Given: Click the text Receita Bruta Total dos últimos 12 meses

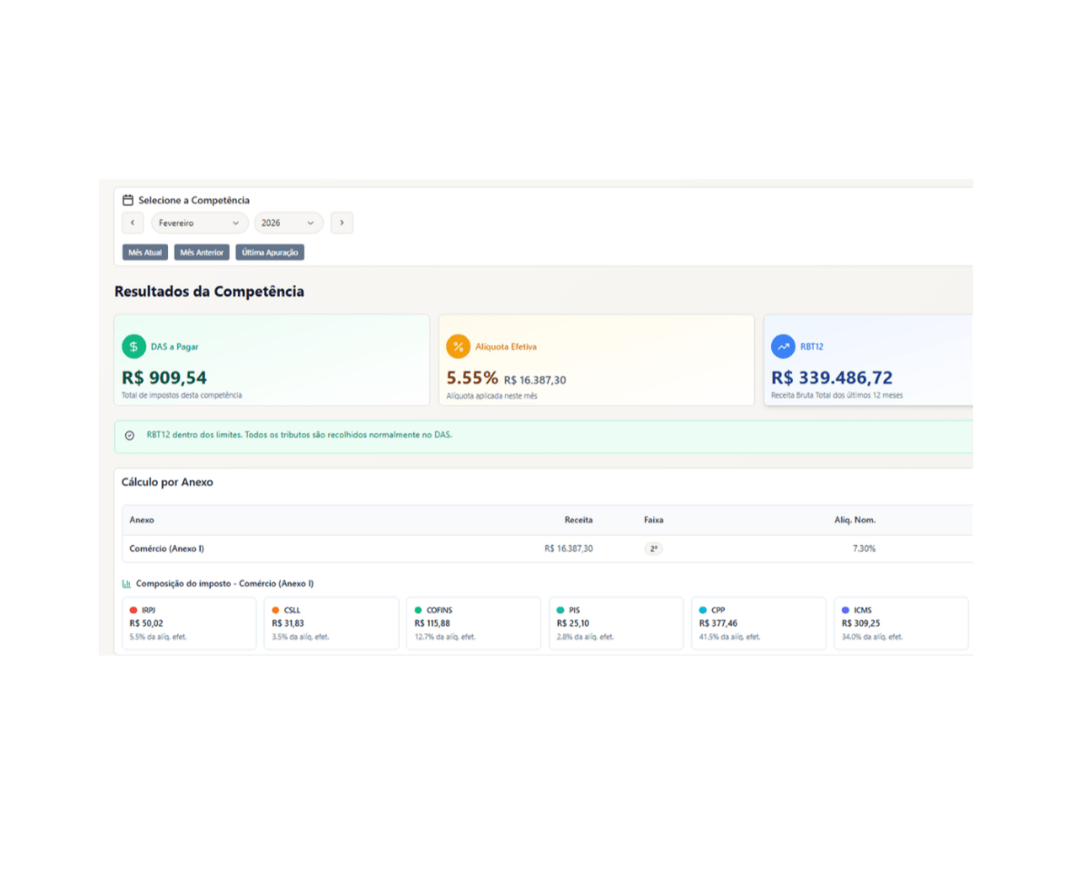Looking at the screenshot, I should (837, 396).
